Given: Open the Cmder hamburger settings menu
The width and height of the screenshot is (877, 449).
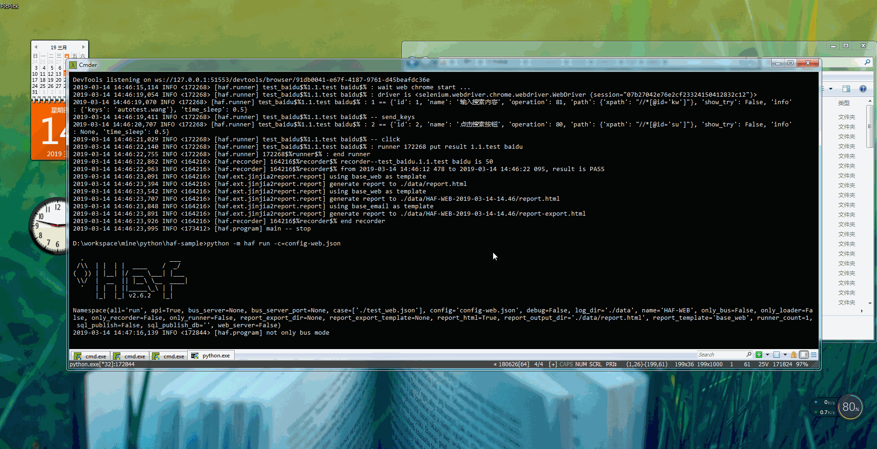Looking at the screenshot, I should coord(813,355).
